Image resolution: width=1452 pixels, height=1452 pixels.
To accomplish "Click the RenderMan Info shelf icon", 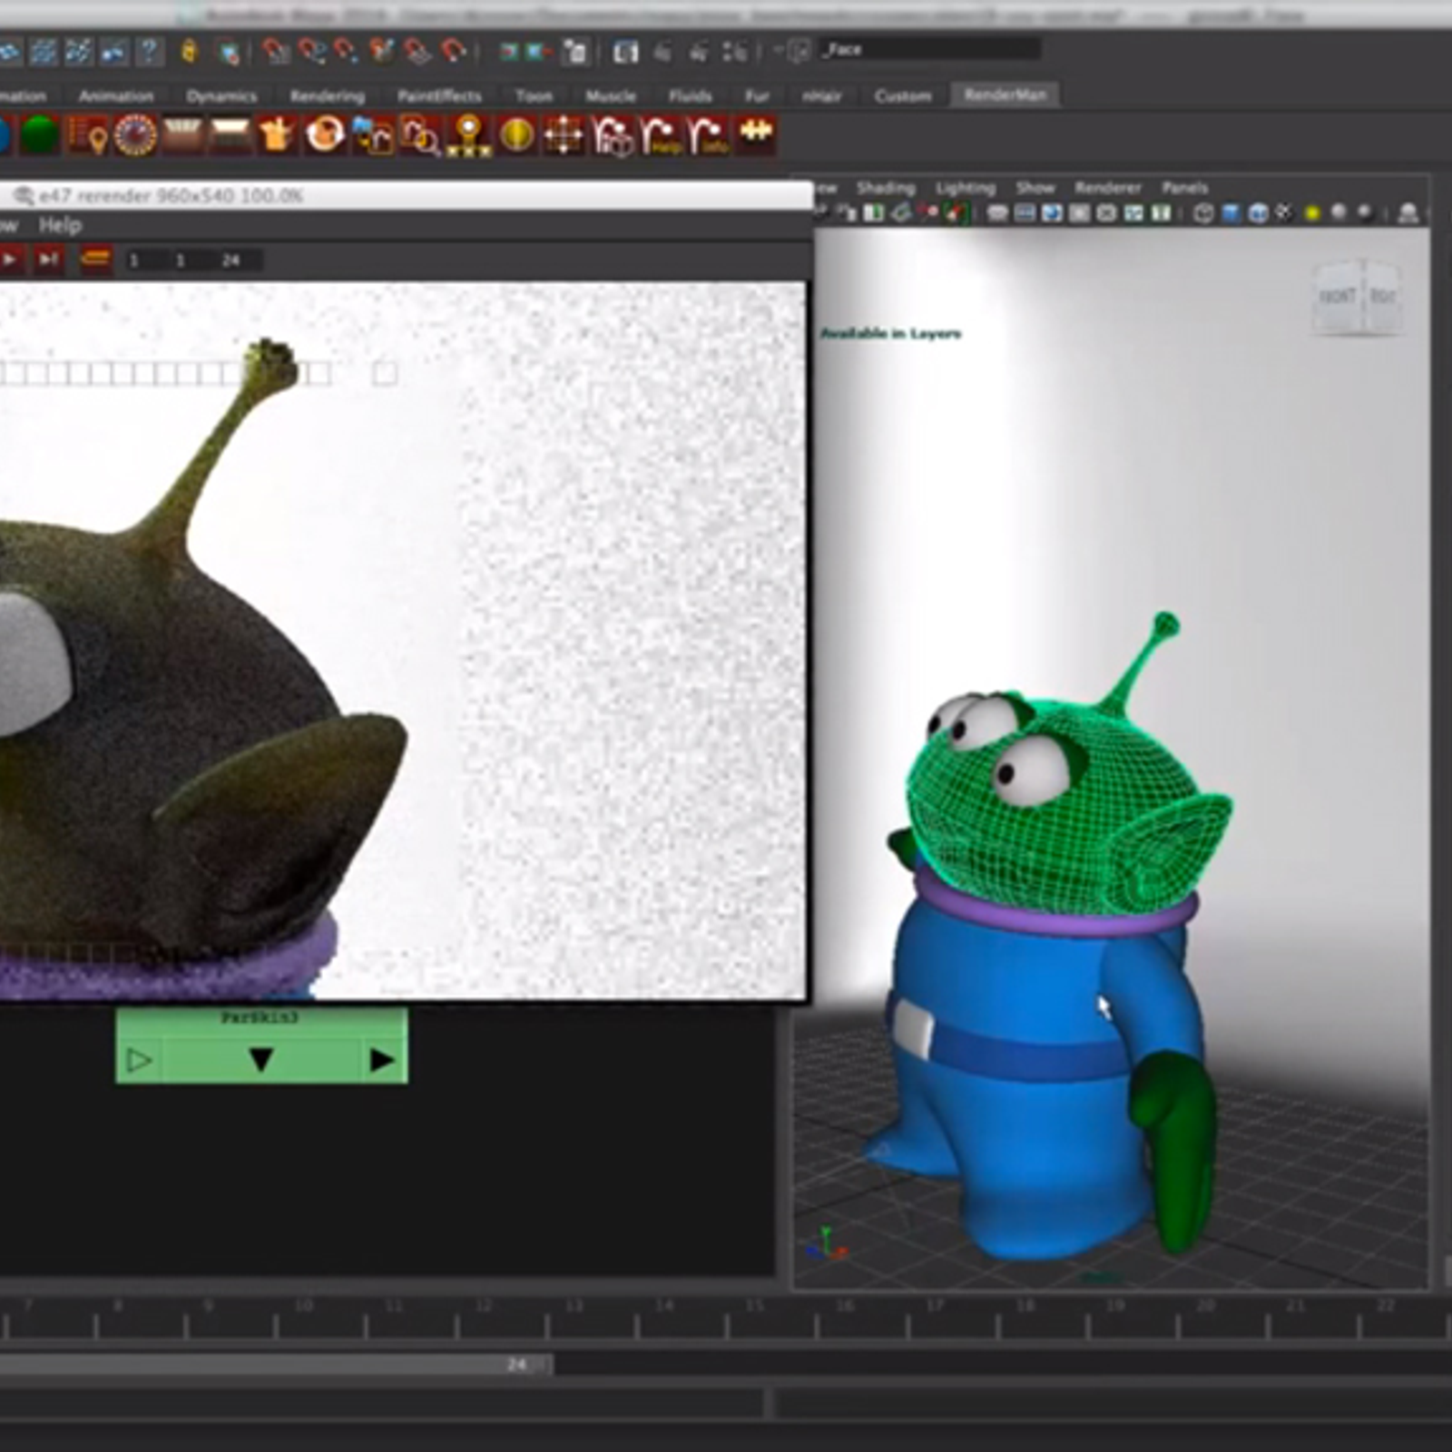I will (x=707, y=135).
